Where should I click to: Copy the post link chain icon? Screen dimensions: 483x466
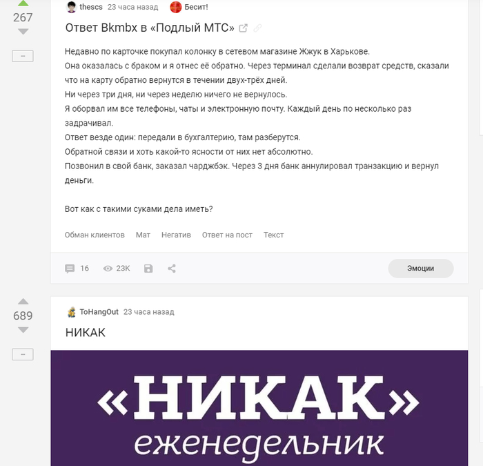tap(257, 28)
